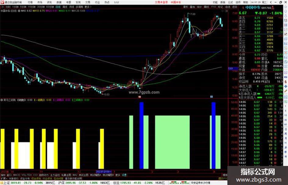288x185 pixels.
Task: Click the 中国中车 stock name header
Action: tap(253, 8)
